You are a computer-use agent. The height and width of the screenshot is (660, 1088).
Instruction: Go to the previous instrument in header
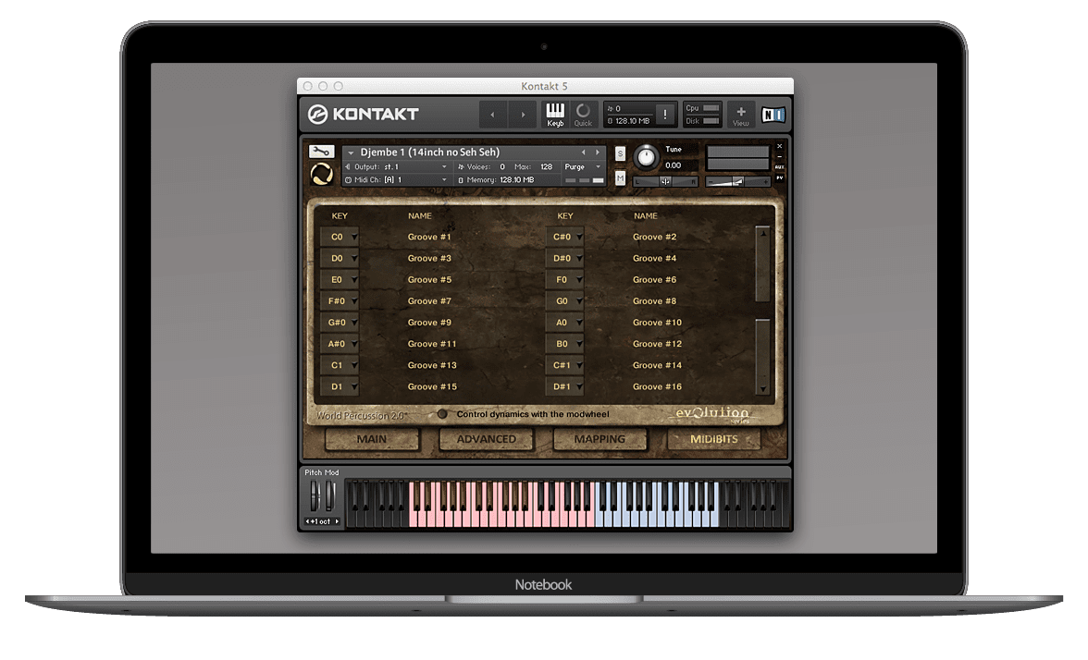click(492, 115)
